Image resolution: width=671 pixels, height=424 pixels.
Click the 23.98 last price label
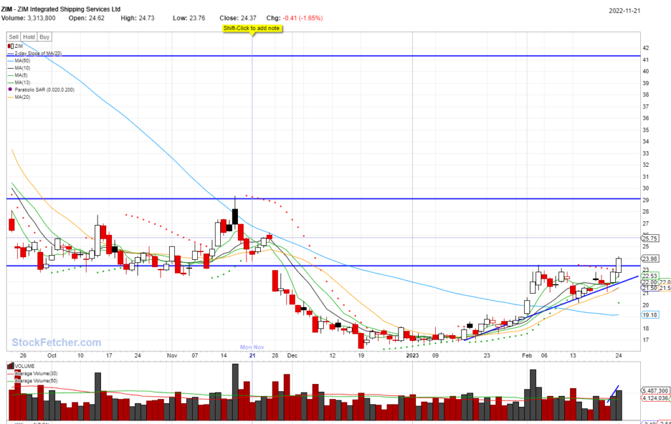(650, 258)
